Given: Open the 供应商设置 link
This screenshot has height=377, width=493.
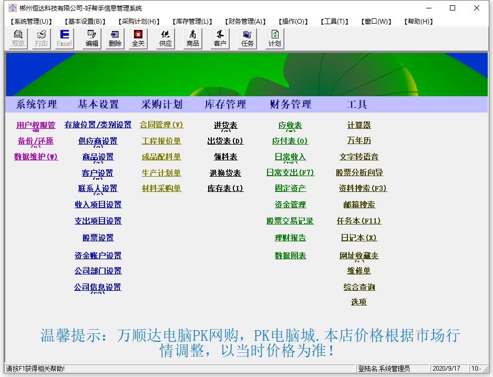Looking at the screenshot, I should tap(98, 141).
